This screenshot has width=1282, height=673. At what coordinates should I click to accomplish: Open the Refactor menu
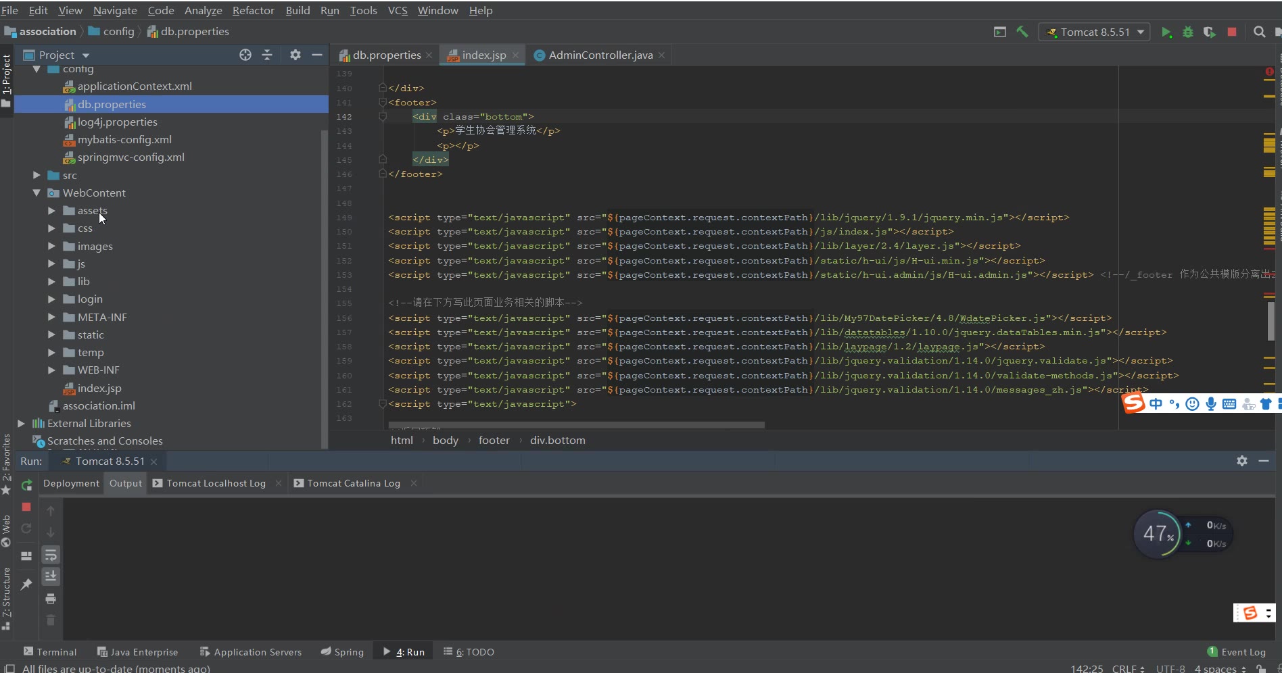(253, 10)
